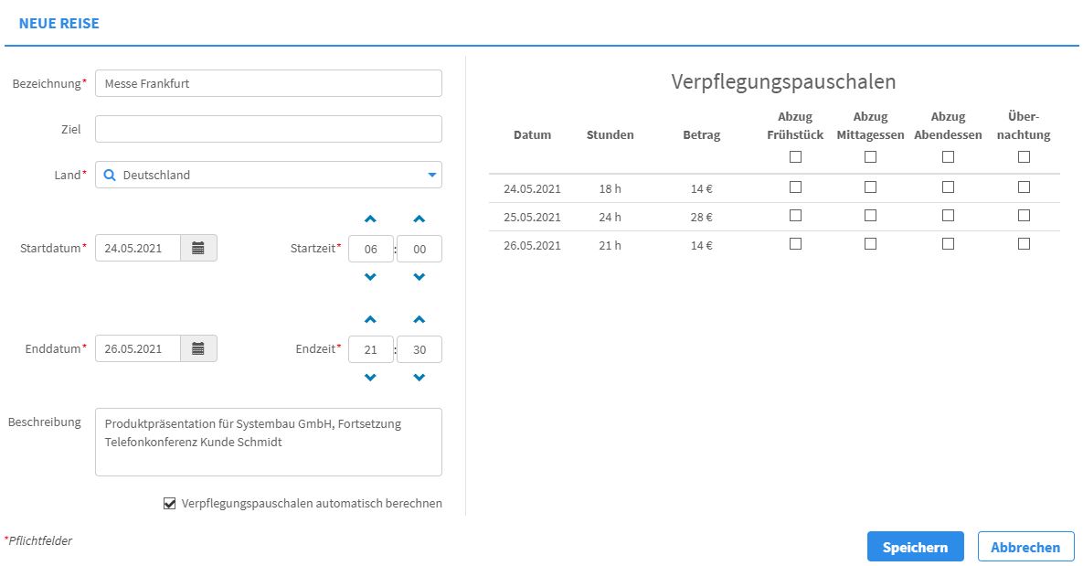Check Übernachtung for 26.05.2021
This screenshot has height=566, width=1083.
(1024, 244)
